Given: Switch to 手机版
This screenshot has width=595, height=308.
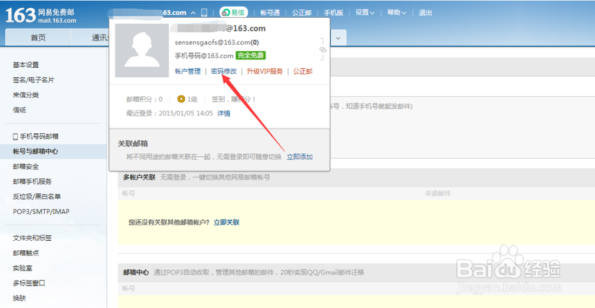Looking at the screenshot, I should 334,12.
